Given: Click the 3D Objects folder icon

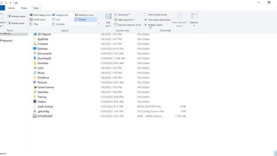Looking at the screenshot, I should coord(35,34).
